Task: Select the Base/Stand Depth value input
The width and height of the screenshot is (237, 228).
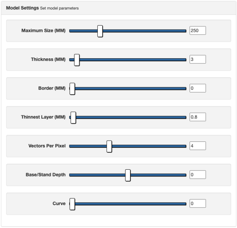Action: (197, 175)
